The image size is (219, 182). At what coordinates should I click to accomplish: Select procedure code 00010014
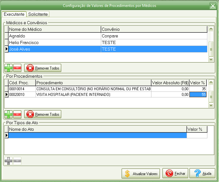pos(22,89)
